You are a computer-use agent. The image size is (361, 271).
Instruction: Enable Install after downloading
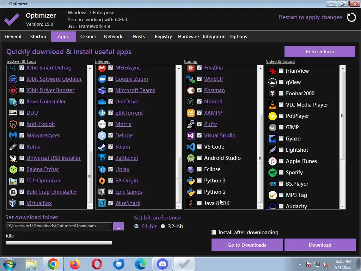tap(214, 233)
